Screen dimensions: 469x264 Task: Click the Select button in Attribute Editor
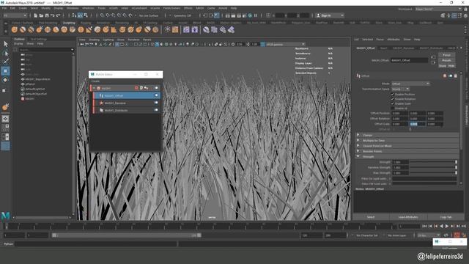click(x=371, y=217)
